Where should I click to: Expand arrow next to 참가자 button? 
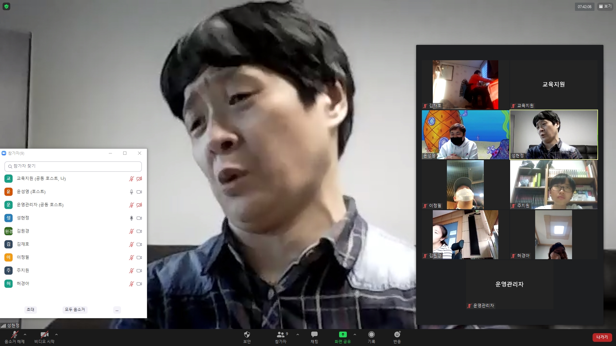point(298,334)
